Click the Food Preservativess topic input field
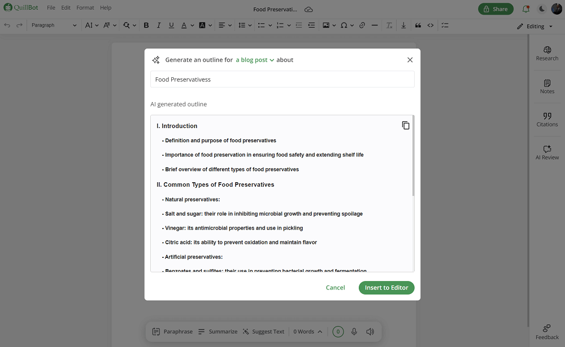565x347 pixels. pos(282,79)
